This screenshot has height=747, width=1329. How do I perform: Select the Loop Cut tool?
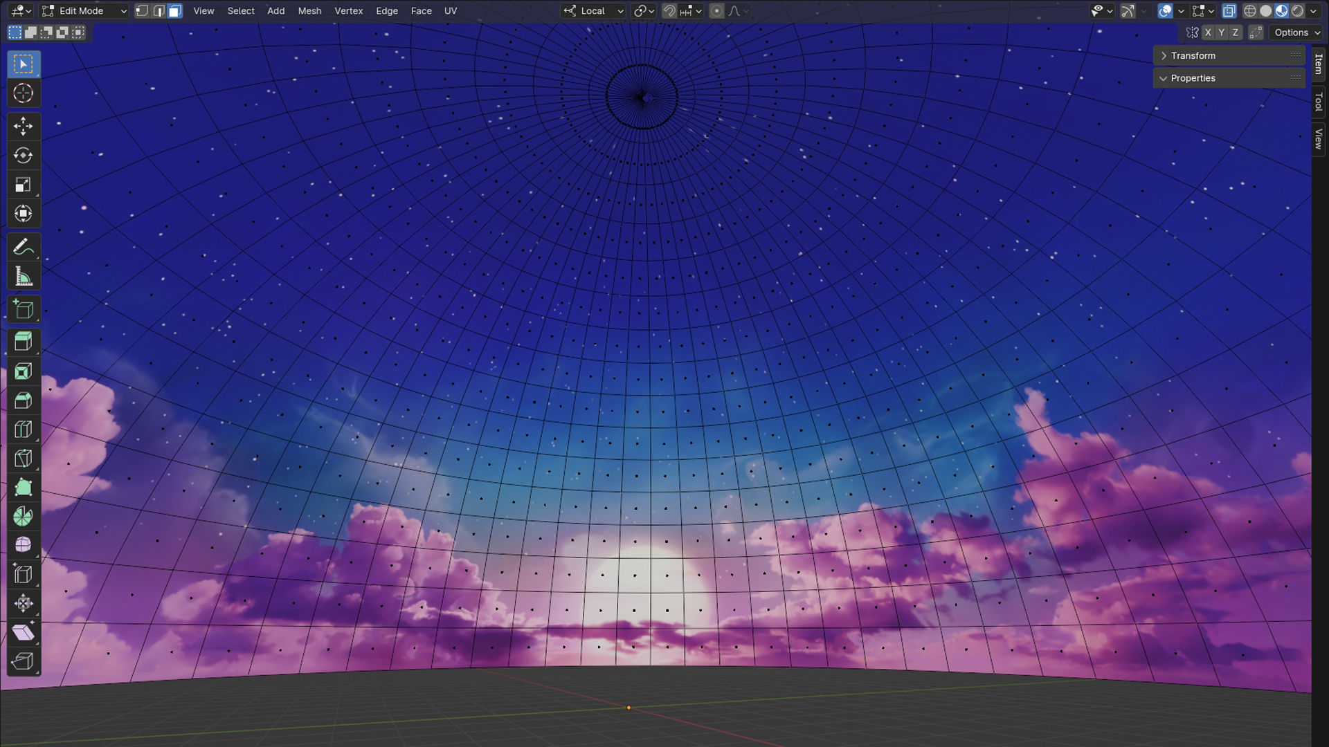point(24,430)
